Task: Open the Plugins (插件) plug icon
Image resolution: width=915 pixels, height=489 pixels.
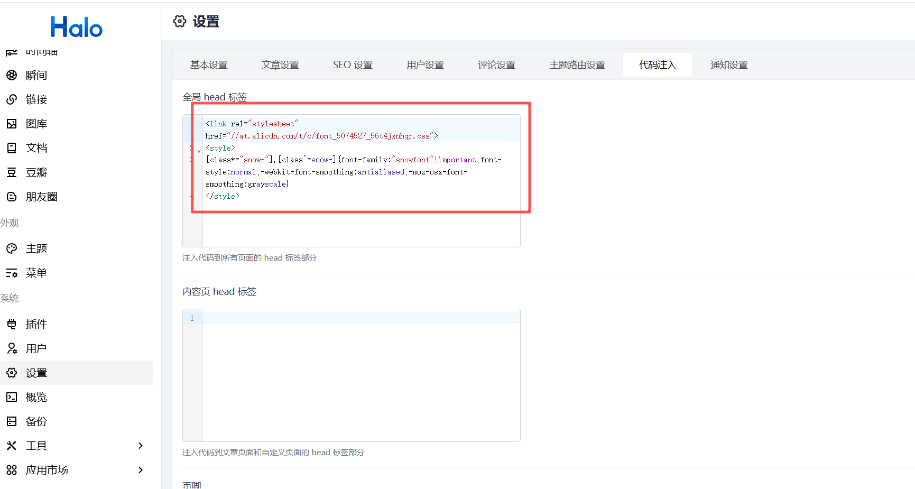Action: 12,324
